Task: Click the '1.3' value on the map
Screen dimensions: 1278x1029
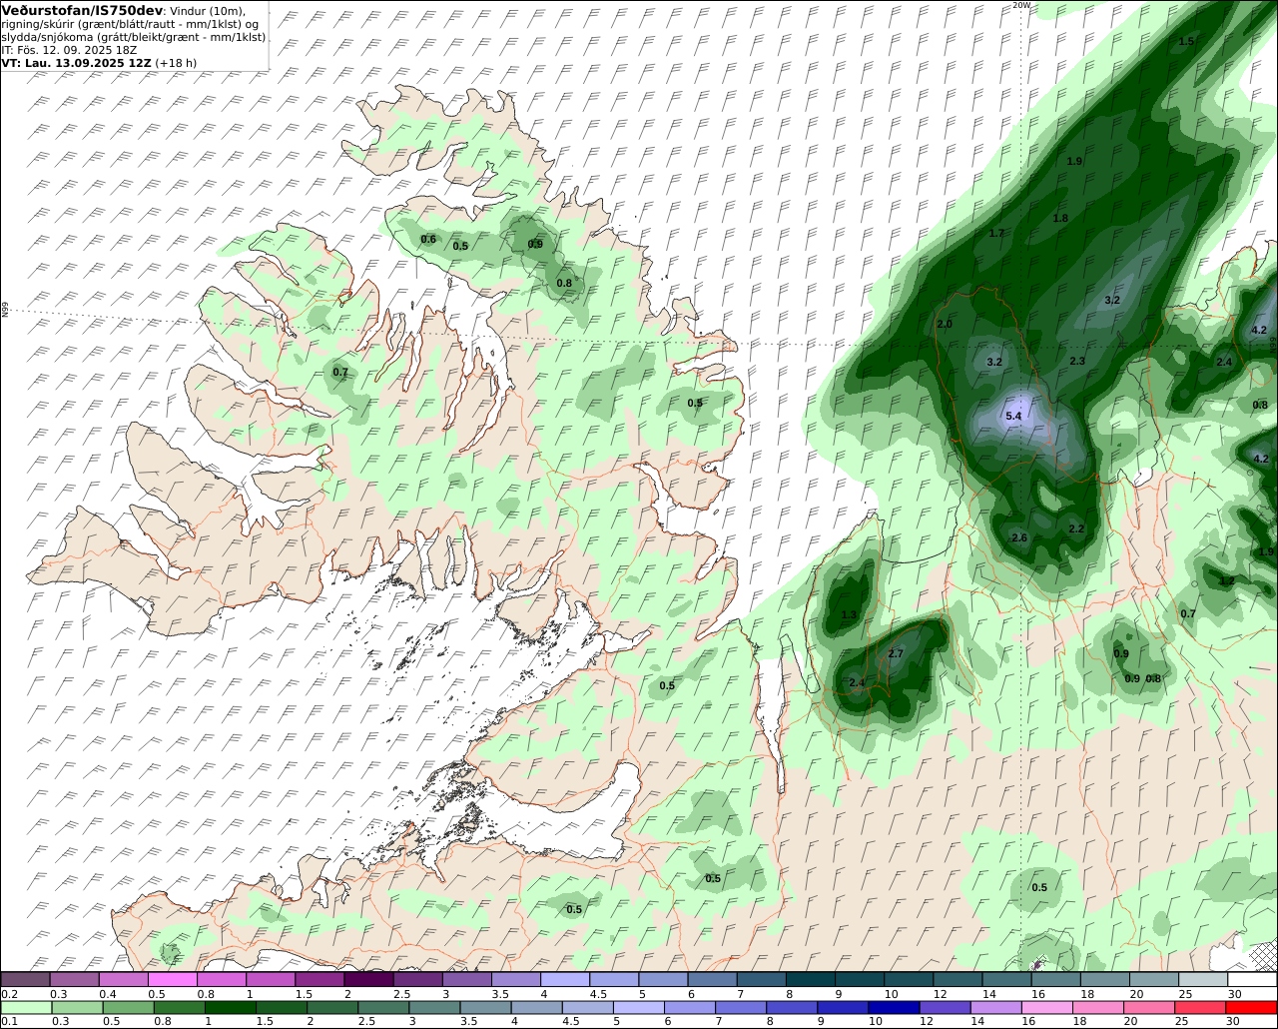Action: 850,614
